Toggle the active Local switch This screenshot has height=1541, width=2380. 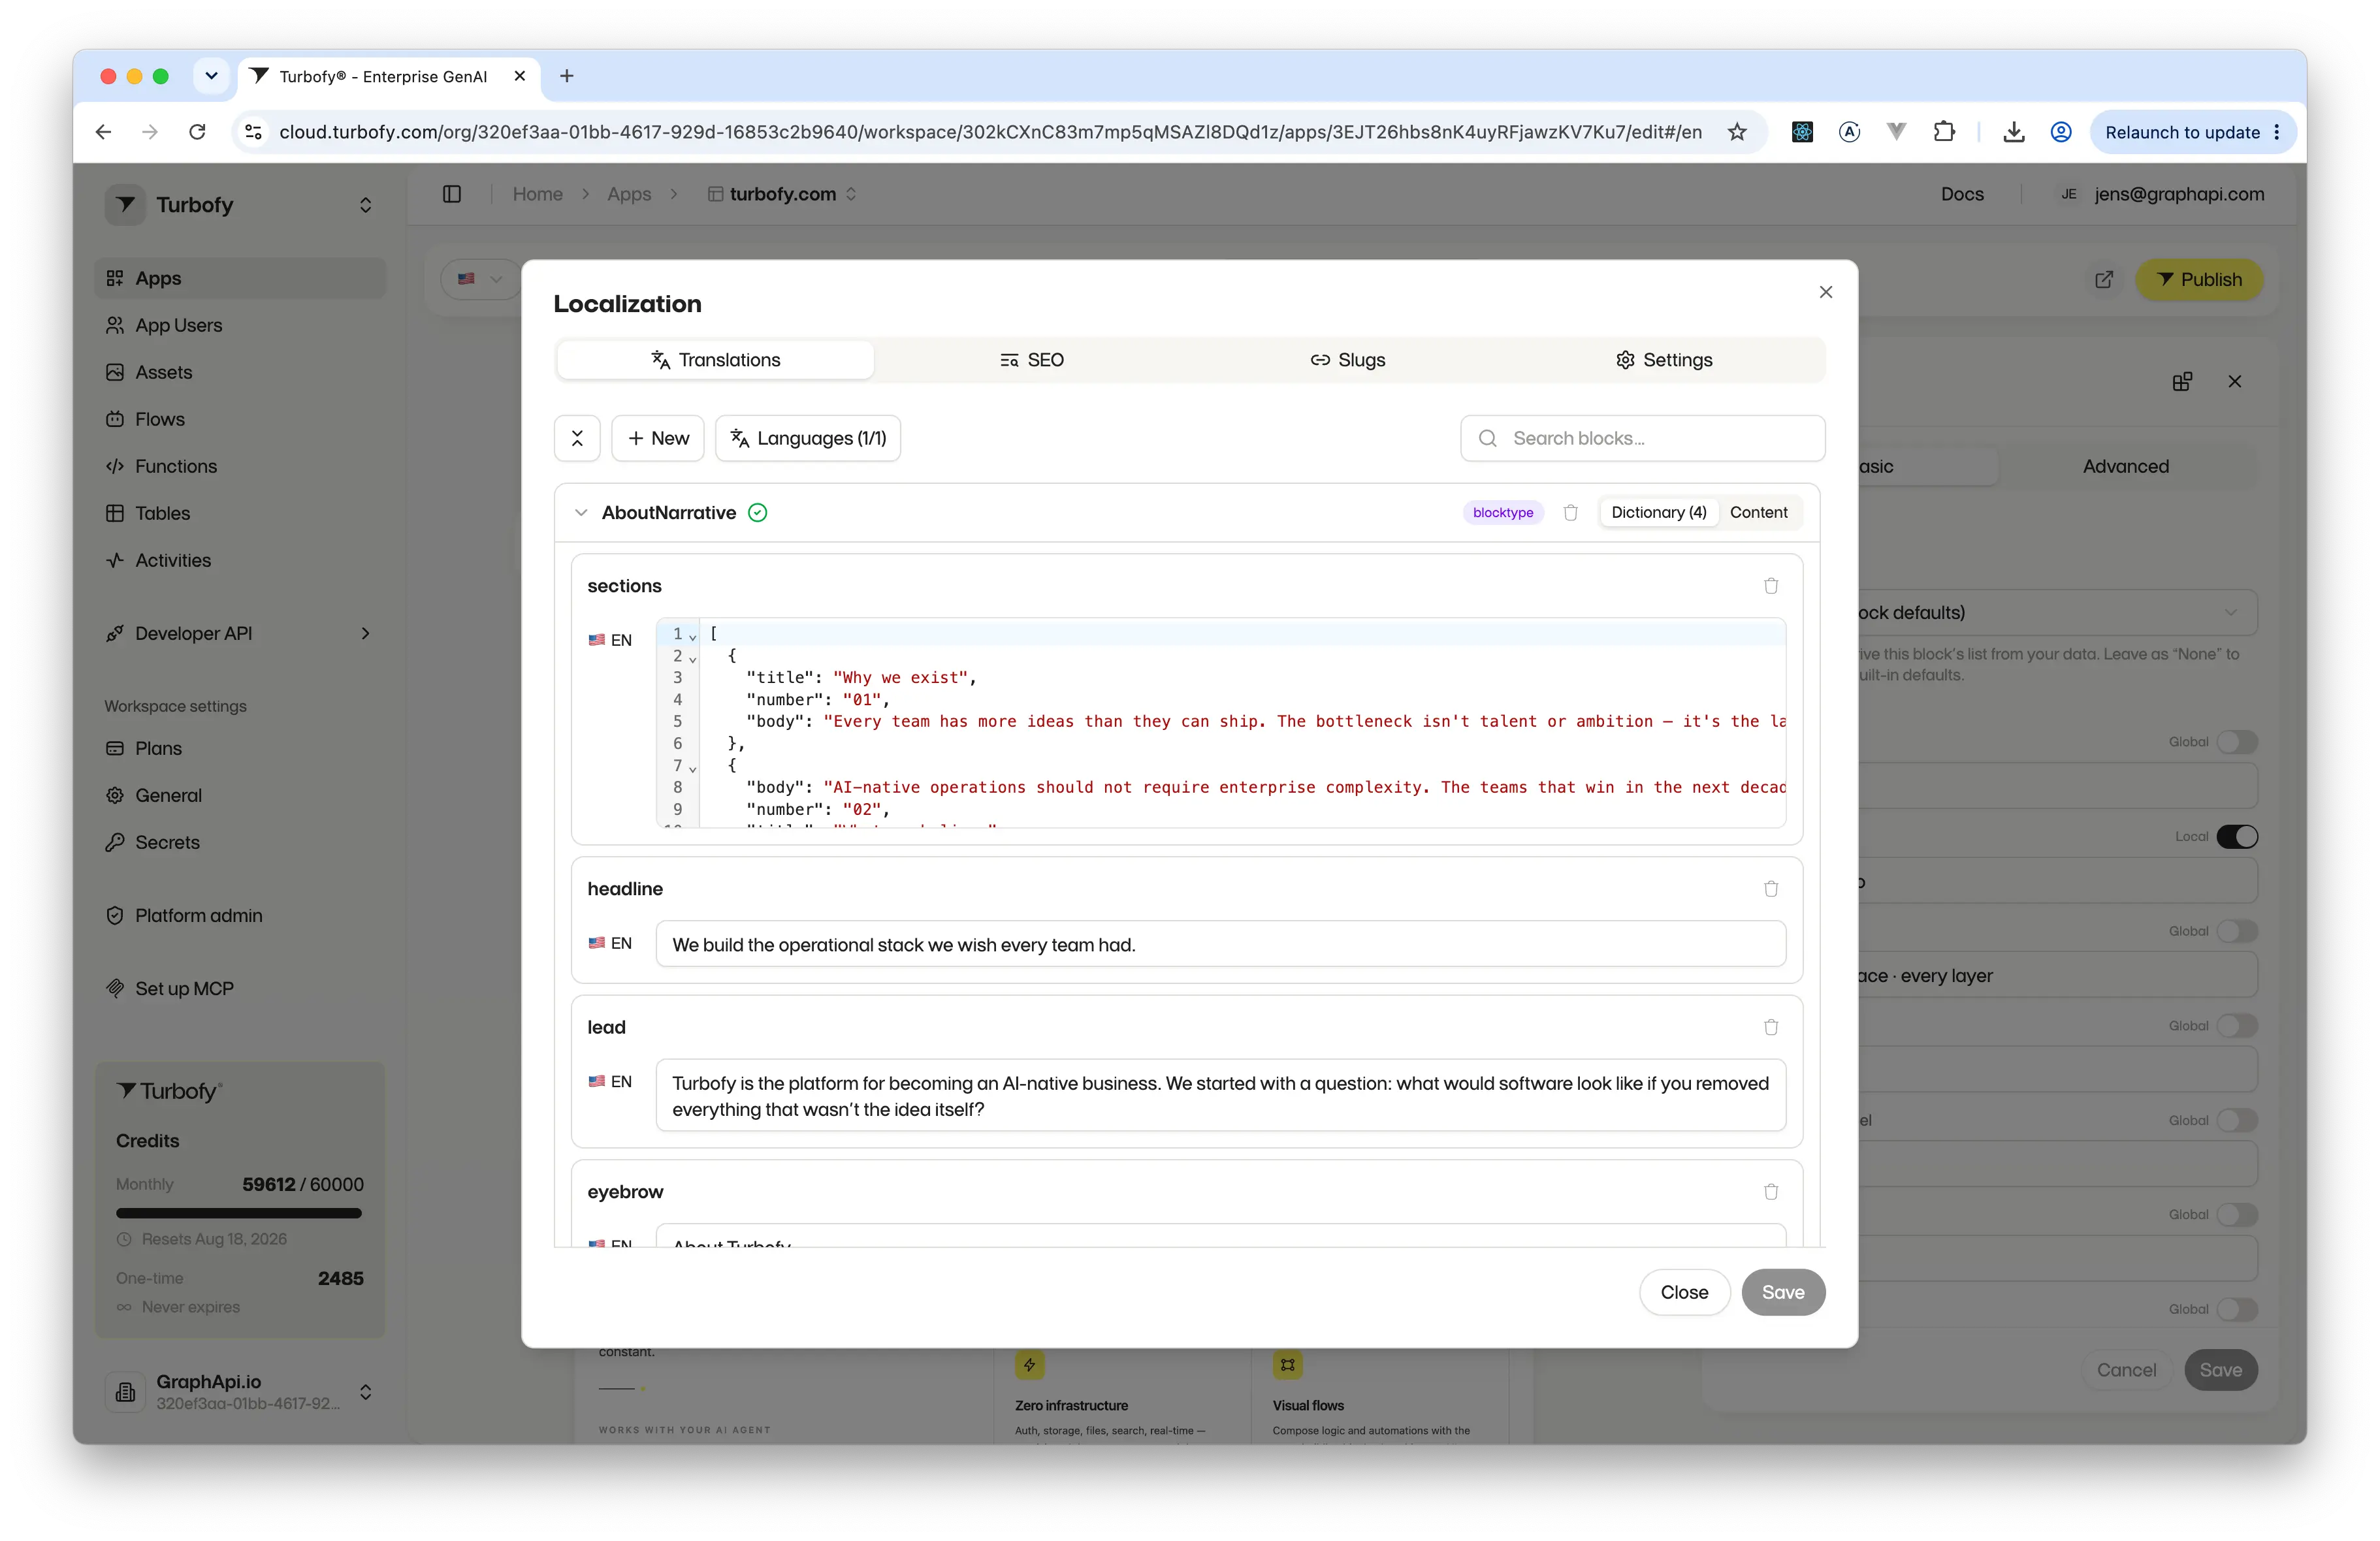tap(2237, 836)
